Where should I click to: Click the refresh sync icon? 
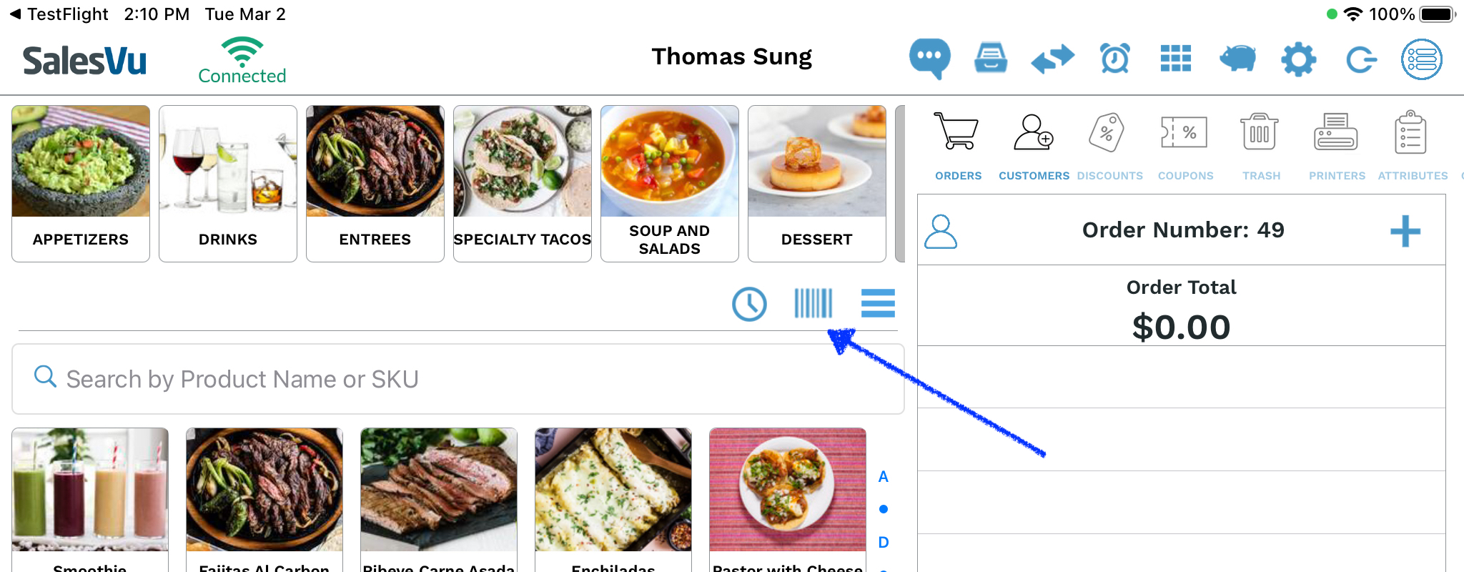[x=1361, y=59]
